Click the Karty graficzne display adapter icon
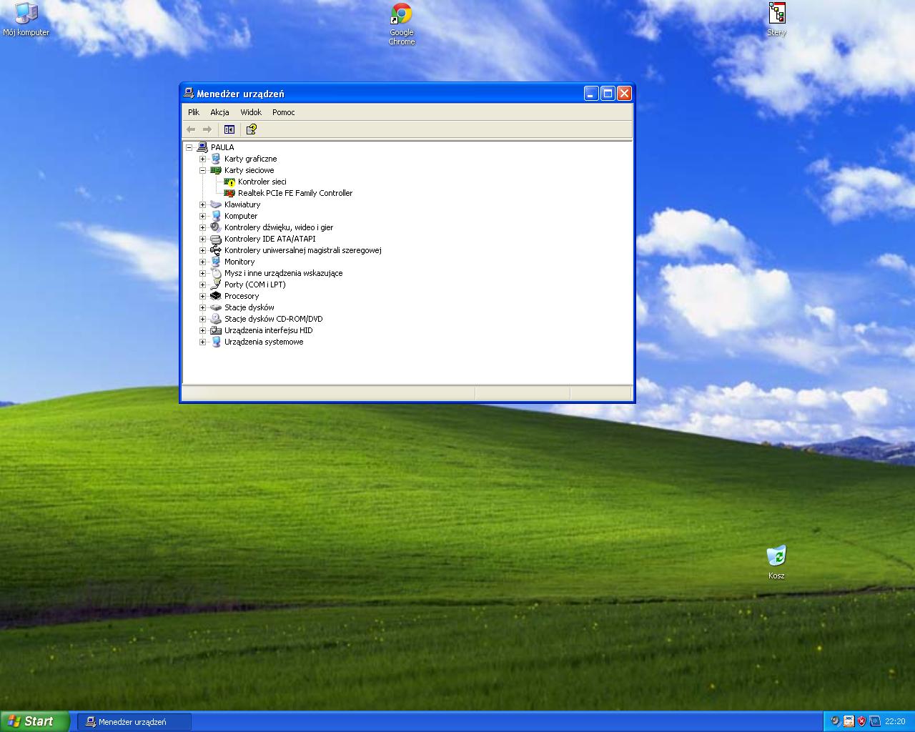Image resolution: width=915 pixels, height=732 pixels. coord(216,159)
